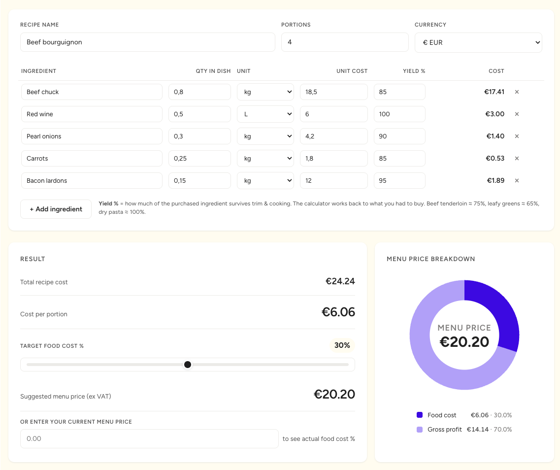This screenshot has width=560, height=470.
Task: Edit the Beef chuck ingredient name
Action: pyautogui.click(x=92, y=92)
